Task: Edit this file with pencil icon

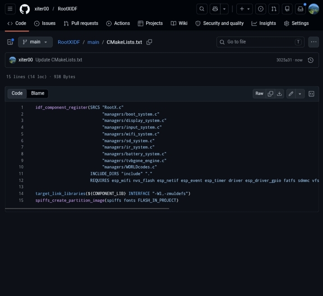Action: pos(291,93)
